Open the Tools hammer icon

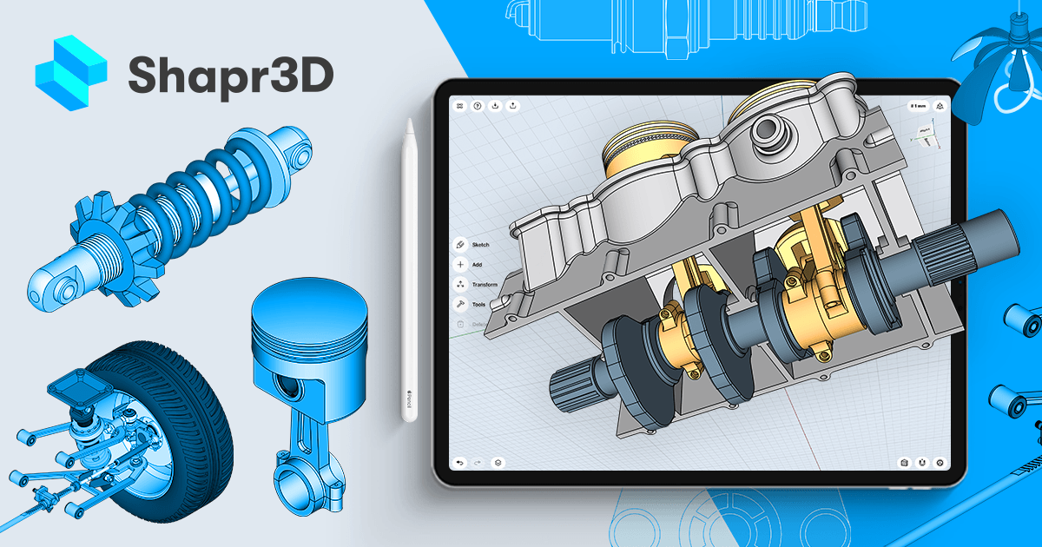point(461,305)
